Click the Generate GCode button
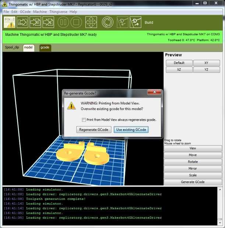This screenshot has width=225, height=228. pyautogui.click(x=193, y=182)
